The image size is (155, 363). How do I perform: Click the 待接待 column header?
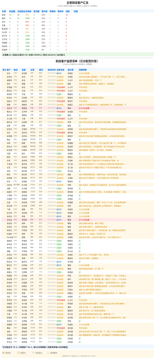click(x=52, y=11)
